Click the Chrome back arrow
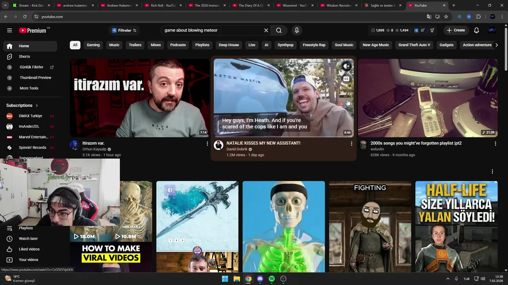The width and height of the screenshot is (508, 285). coord(6,17)
